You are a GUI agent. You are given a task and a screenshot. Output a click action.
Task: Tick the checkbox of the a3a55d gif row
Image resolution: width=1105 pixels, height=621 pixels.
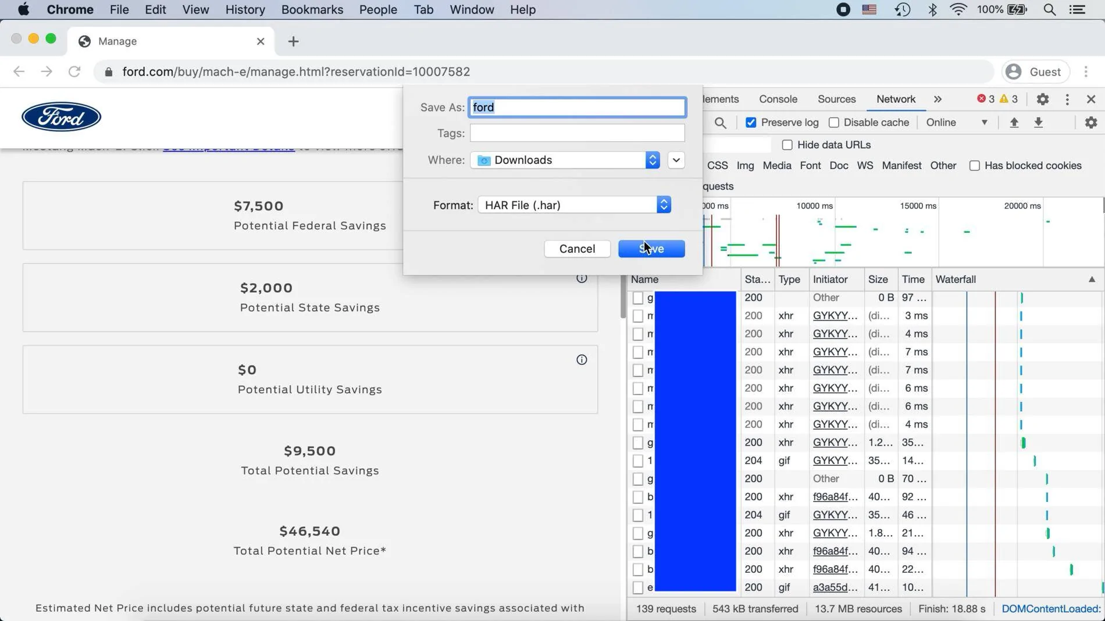[638, 587]
